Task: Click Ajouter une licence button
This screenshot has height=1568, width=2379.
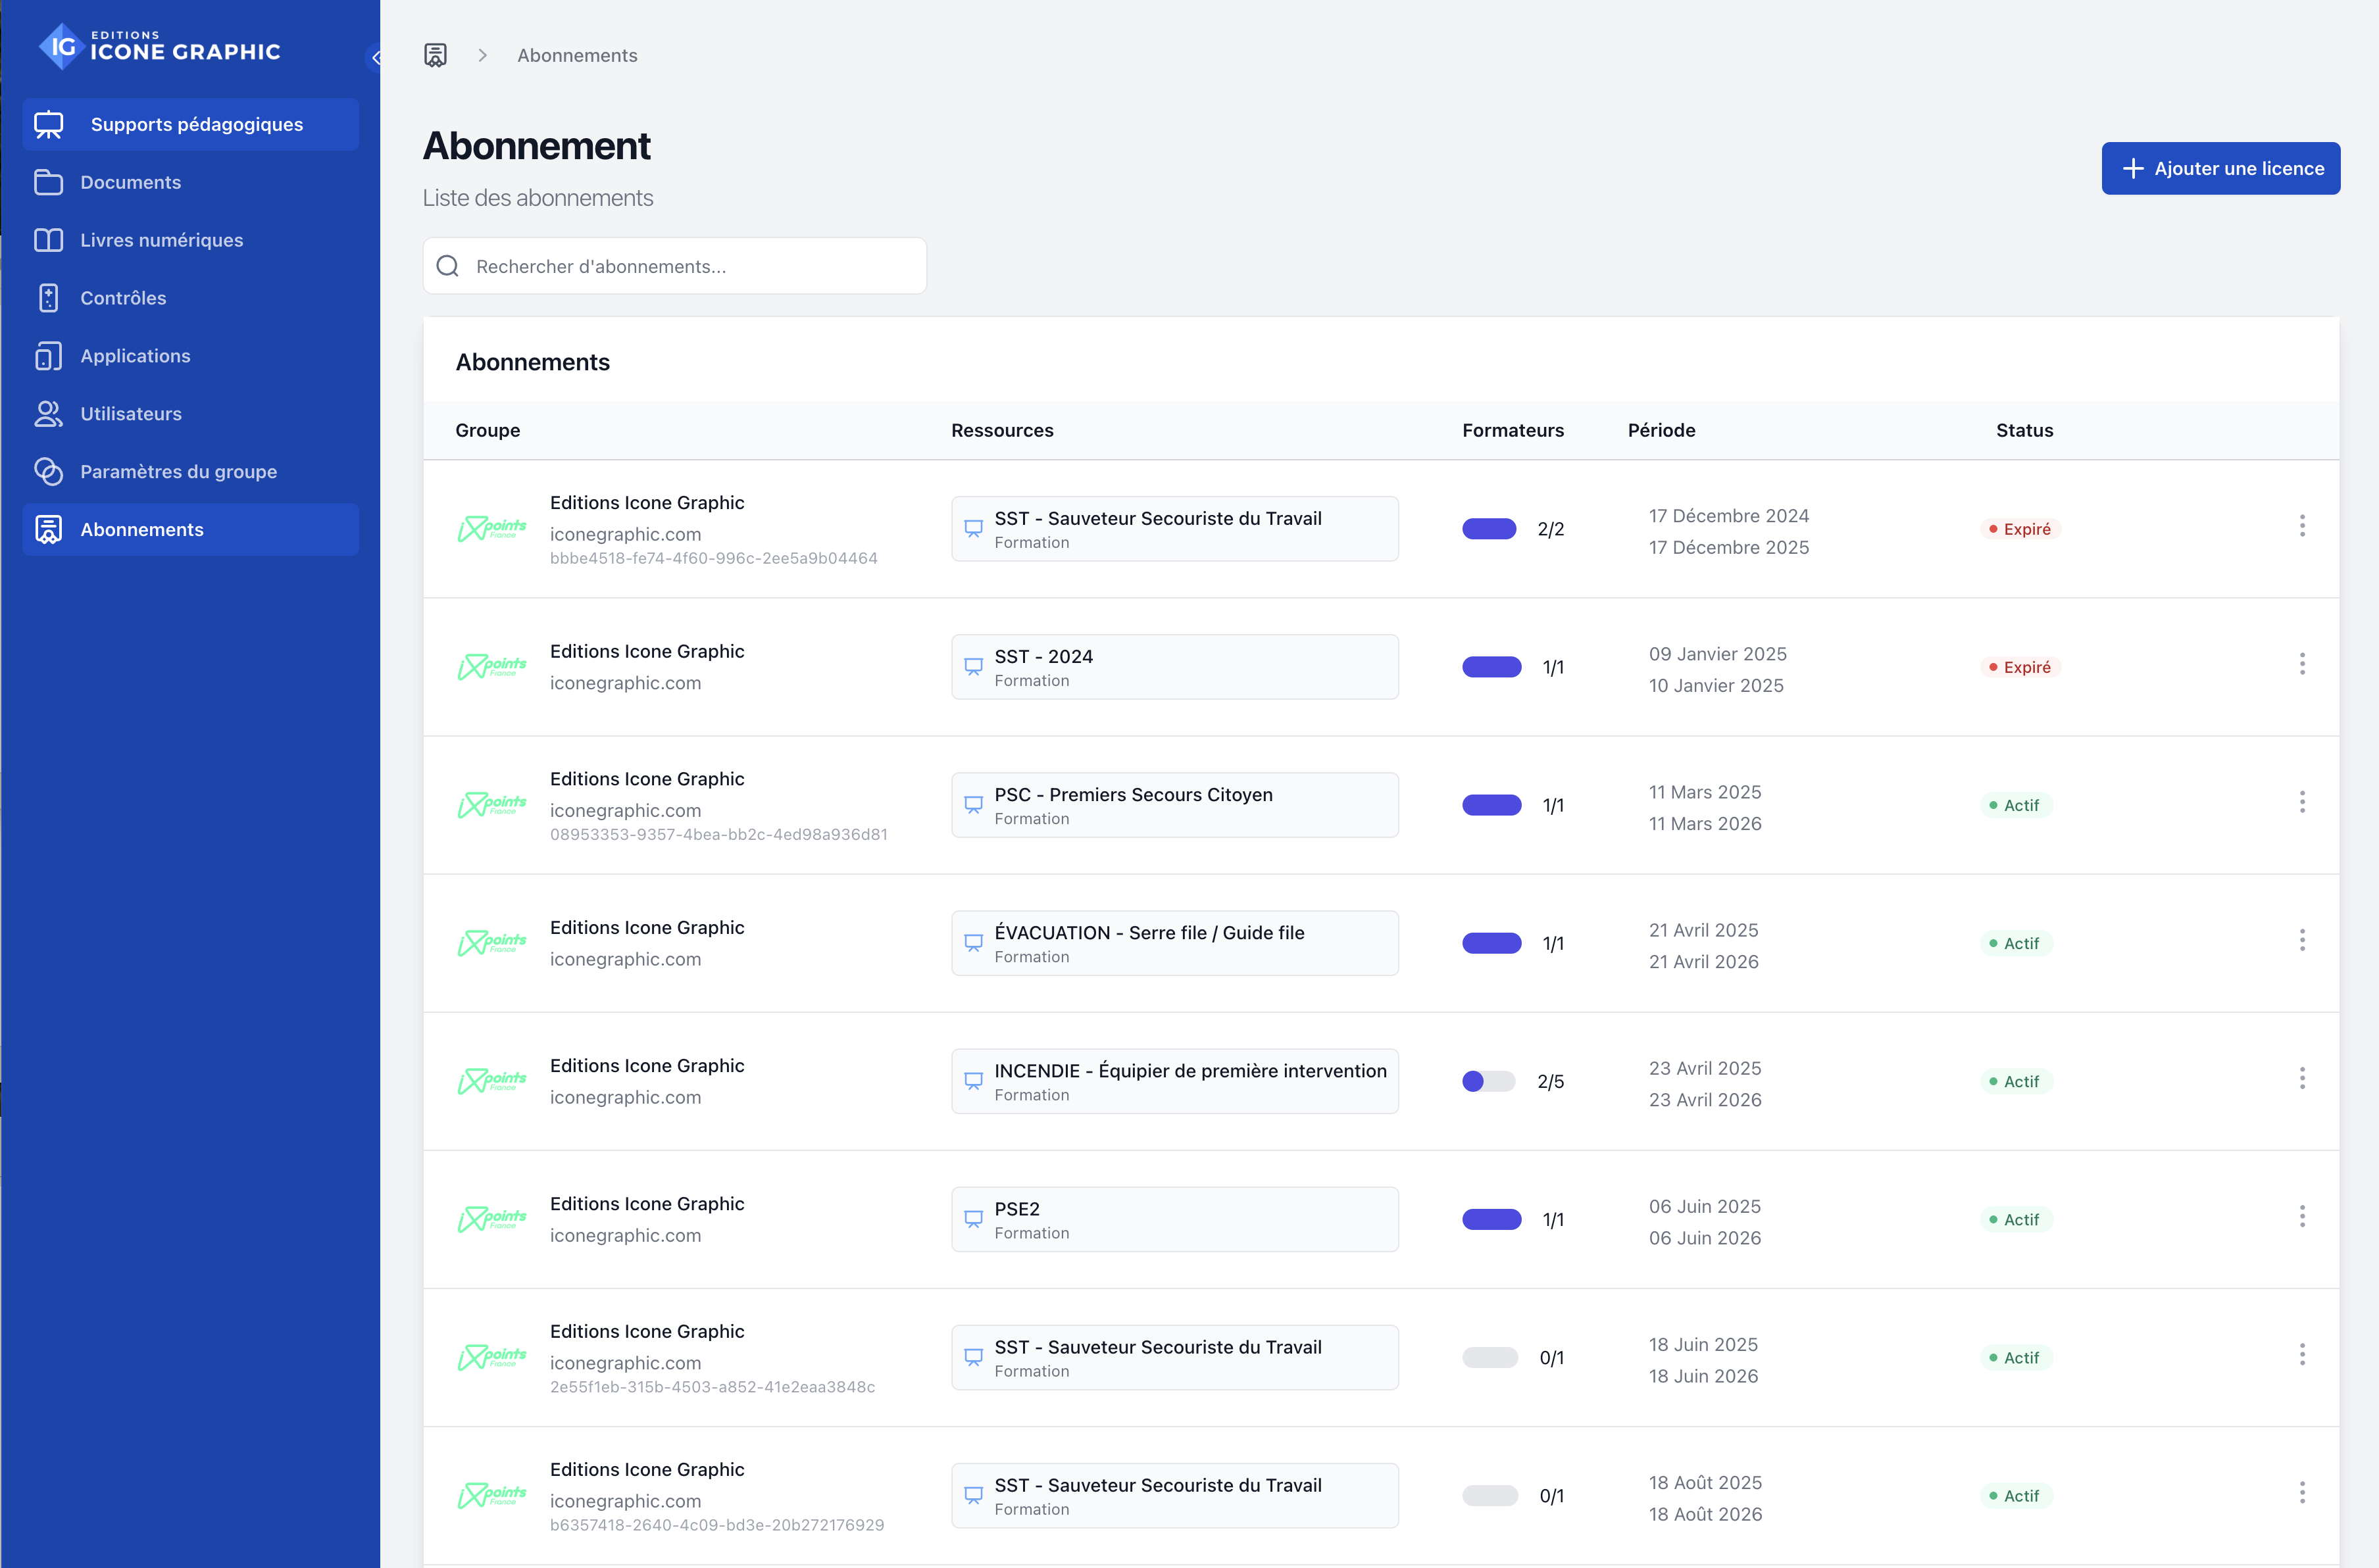Action: tap(2220, 168)
